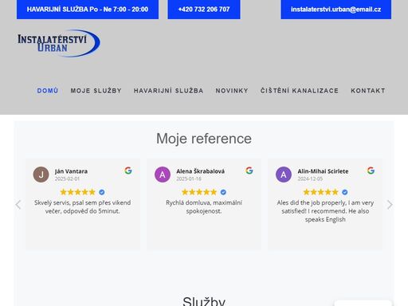Open Moje služby menu item
The width and height of the screenshot is (408, 306).
click(x=96, y=91)
